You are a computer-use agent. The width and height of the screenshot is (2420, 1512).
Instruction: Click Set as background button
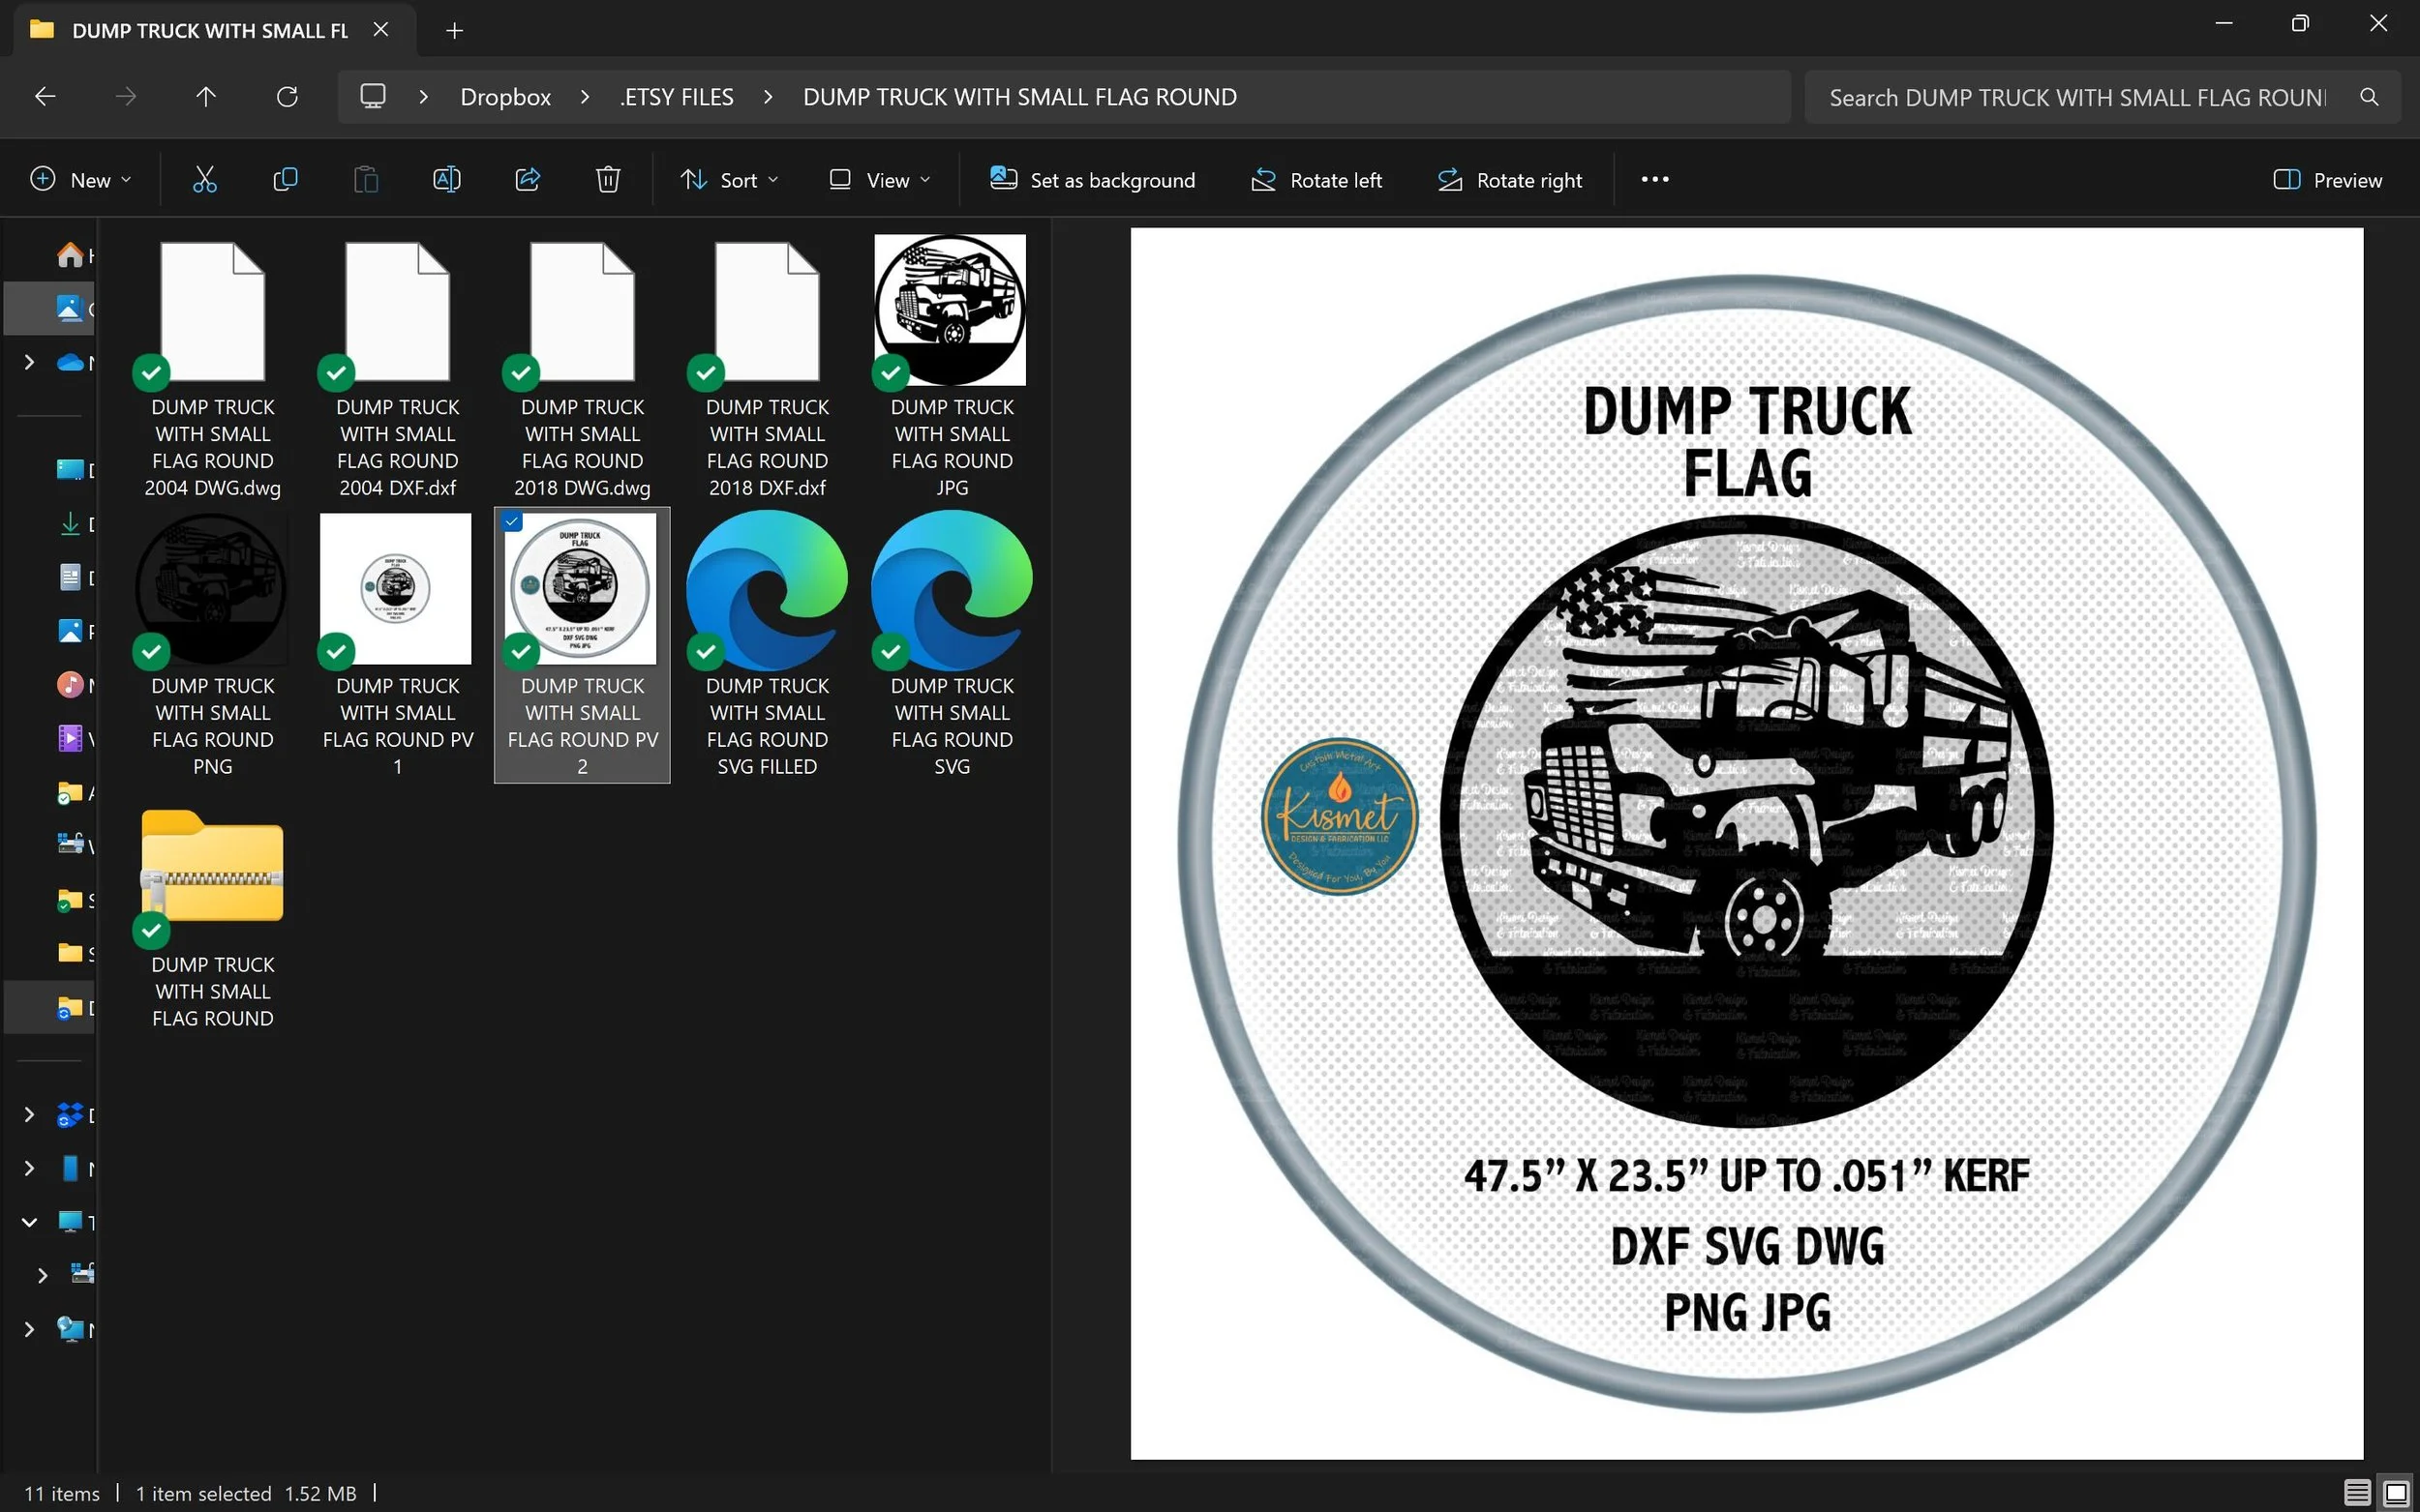tap(1093, 180)
